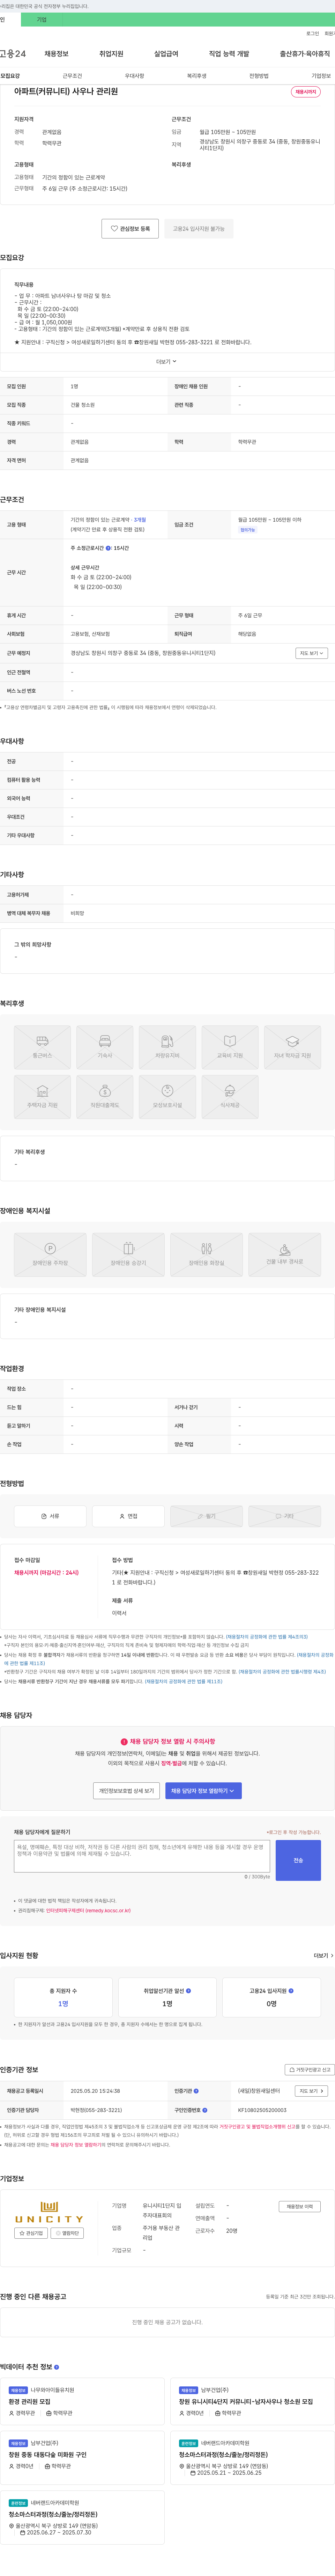The width and height of the screenshot is (335, 2576).
Task: Click the 장애인용 승강기 facility icon
Action: coord(128,1254)
